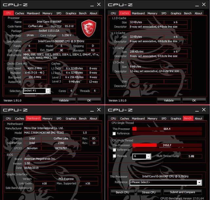This screenshot has height=200, width=210.
Task: Close the CPU tab window
Action: pyautogui.click(x=99, y=4)
